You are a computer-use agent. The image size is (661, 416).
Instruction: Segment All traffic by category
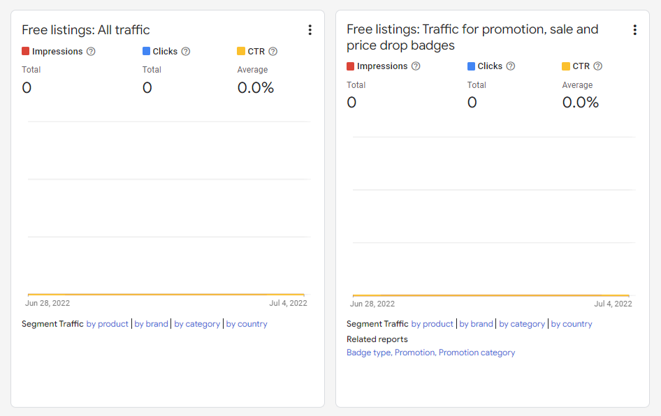pos(197,324)
